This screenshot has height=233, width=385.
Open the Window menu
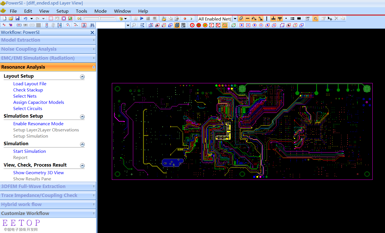(x=123, y=11)
